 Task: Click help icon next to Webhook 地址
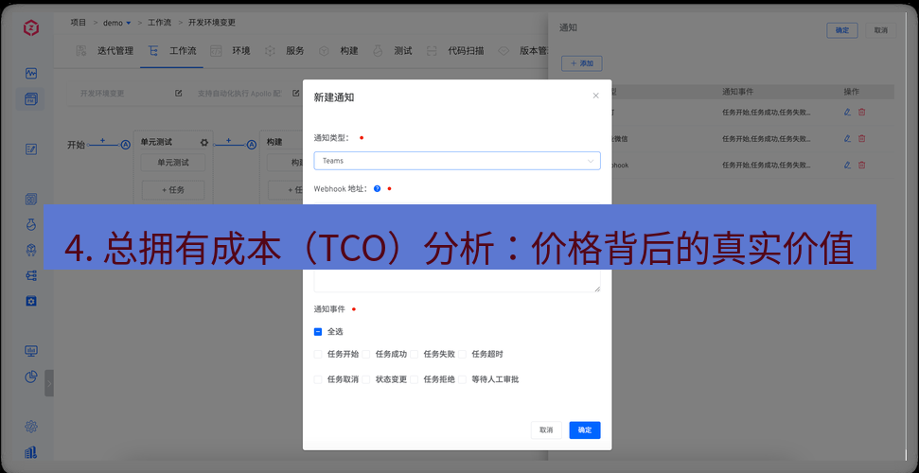tap(377, 189)
